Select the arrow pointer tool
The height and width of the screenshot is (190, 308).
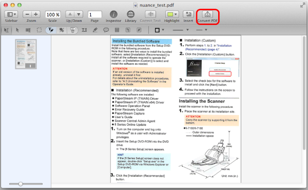coord(17,30)
